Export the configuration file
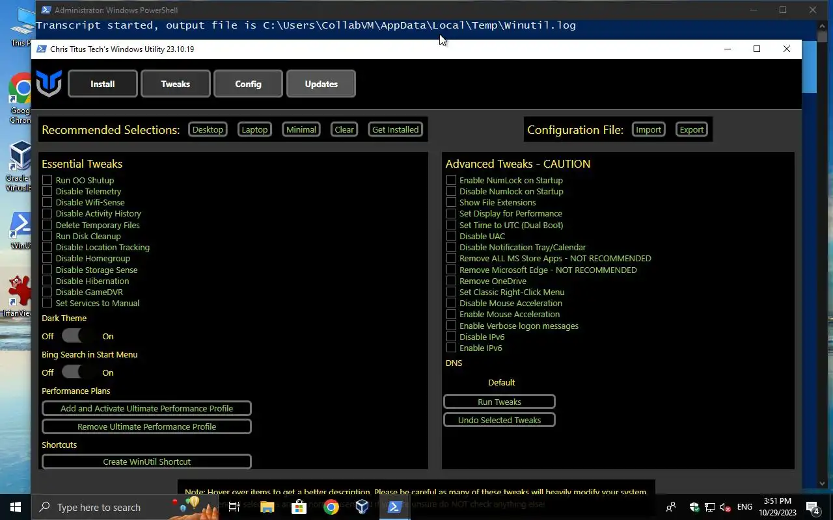Screen dimensions: 833x520 pos(692,129)
